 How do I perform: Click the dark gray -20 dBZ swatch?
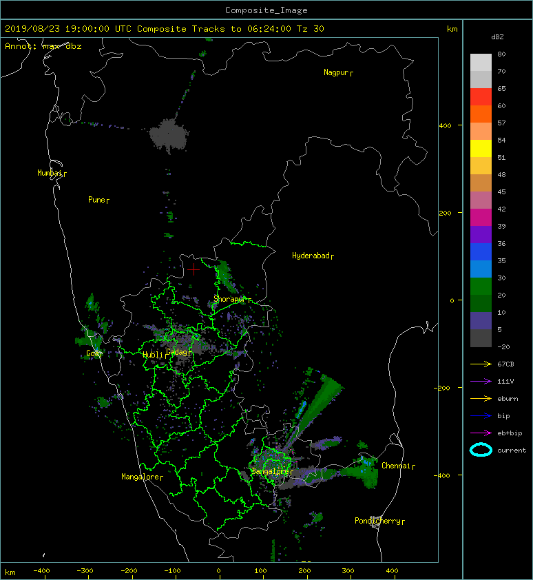coord(481,338)
